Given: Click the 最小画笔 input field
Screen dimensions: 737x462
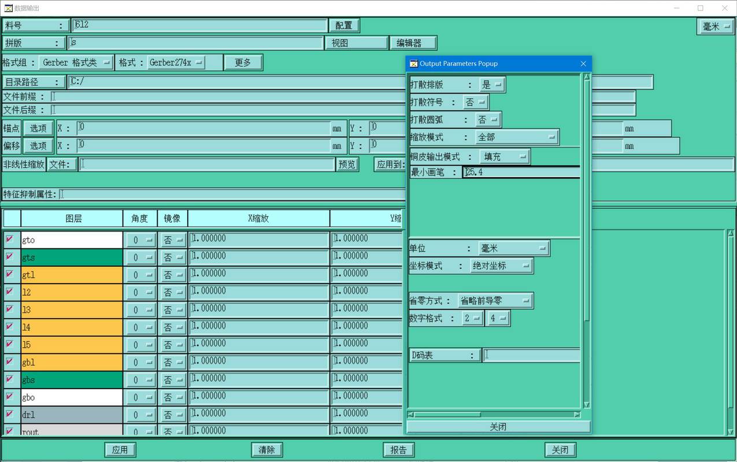Looking at the screenshot, I should (521, 172).
